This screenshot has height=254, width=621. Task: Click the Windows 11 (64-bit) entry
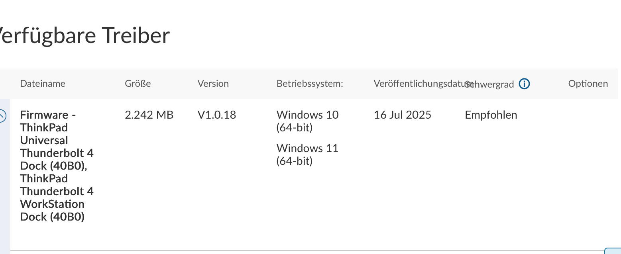[x=307, y=155]
